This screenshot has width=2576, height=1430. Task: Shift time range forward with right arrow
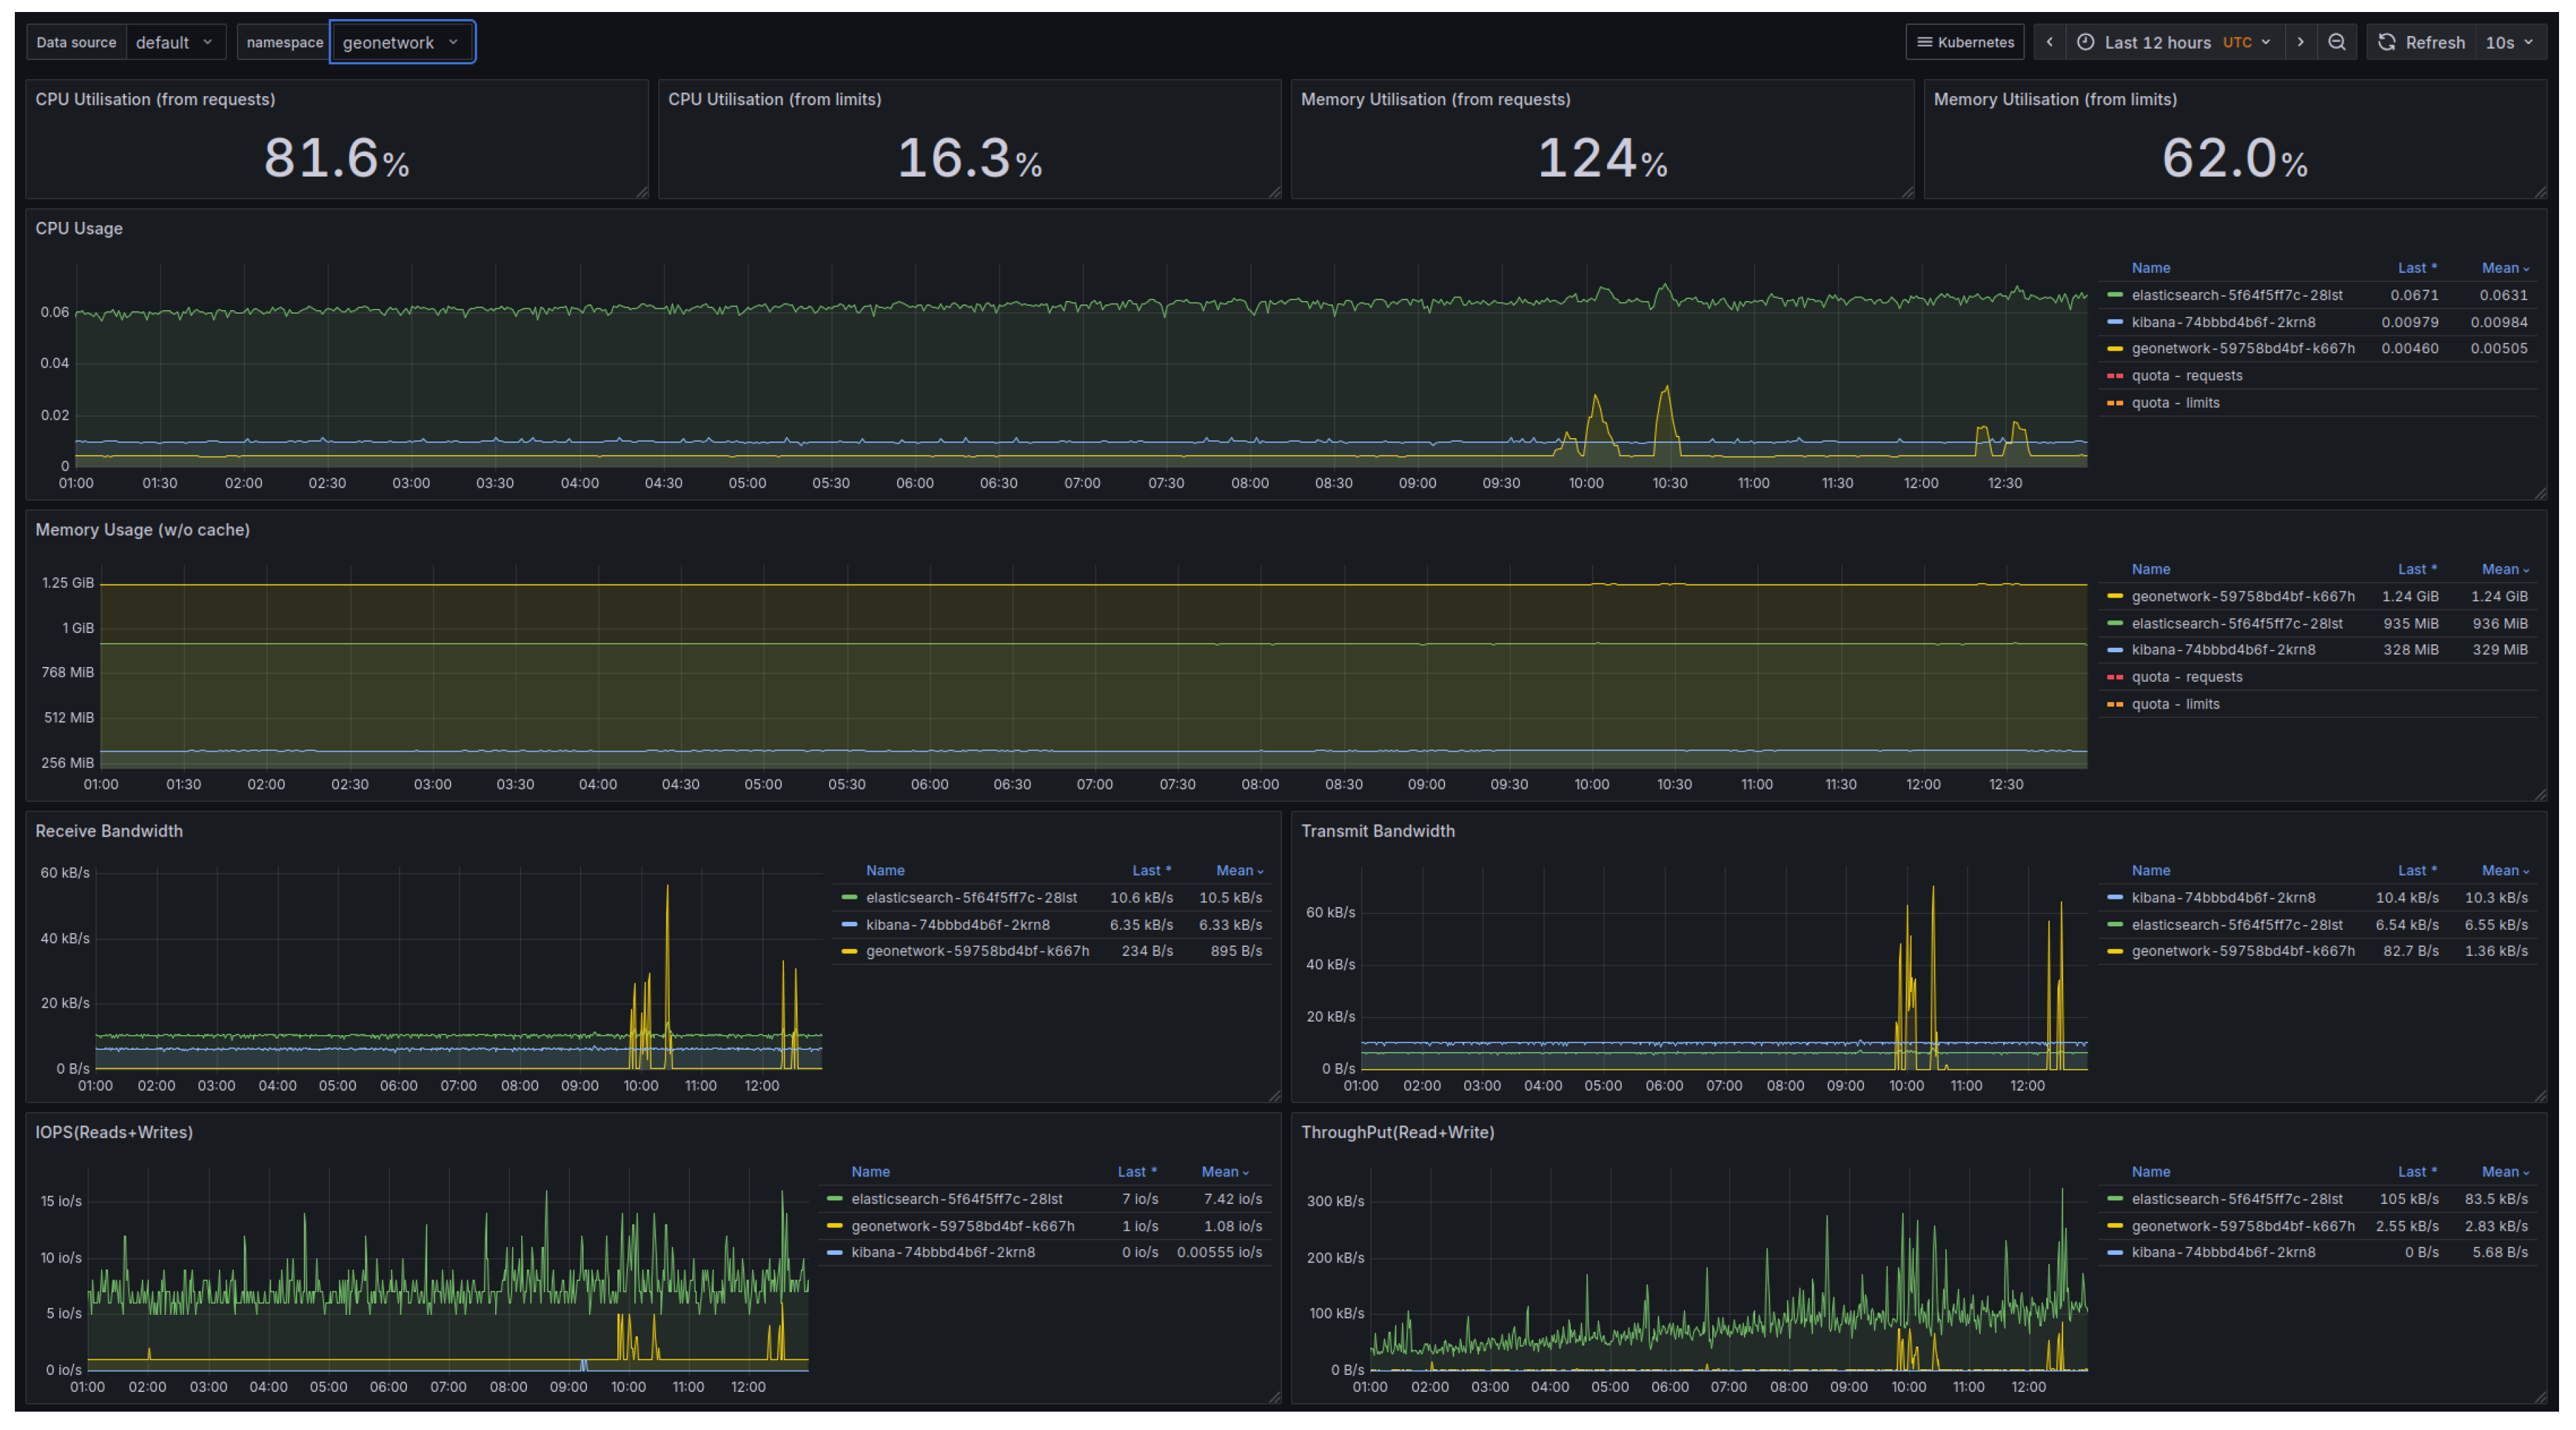click(x=2300, y=42)
